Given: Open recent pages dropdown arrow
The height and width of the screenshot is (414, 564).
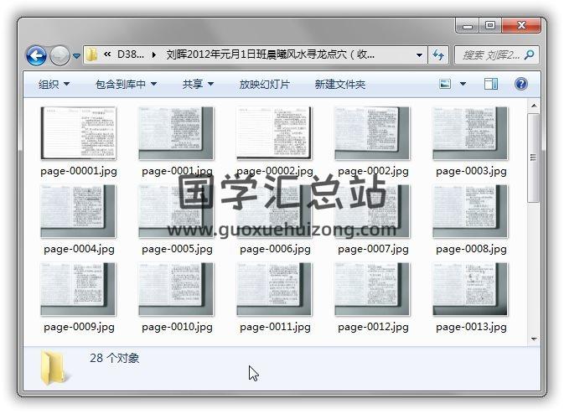Looking at the screenshot, I should click(77, 56).
